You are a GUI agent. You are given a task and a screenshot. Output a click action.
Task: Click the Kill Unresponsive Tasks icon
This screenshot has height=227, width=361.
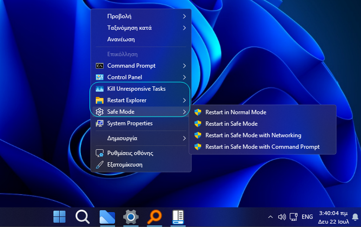100,89
